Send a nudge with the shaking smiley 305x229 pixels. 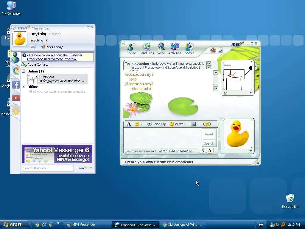click(207, 124)
